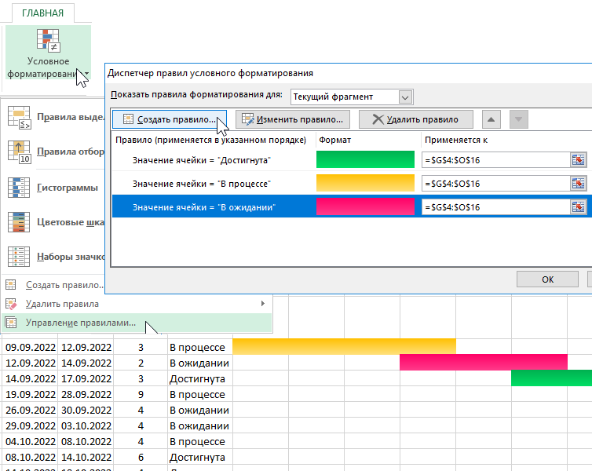Choose Управление правилами menu item
592x471 pixels.
[80, 323]
